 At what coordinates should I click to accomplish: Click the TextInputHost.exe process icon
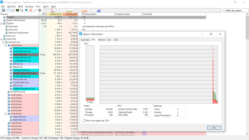11,70
